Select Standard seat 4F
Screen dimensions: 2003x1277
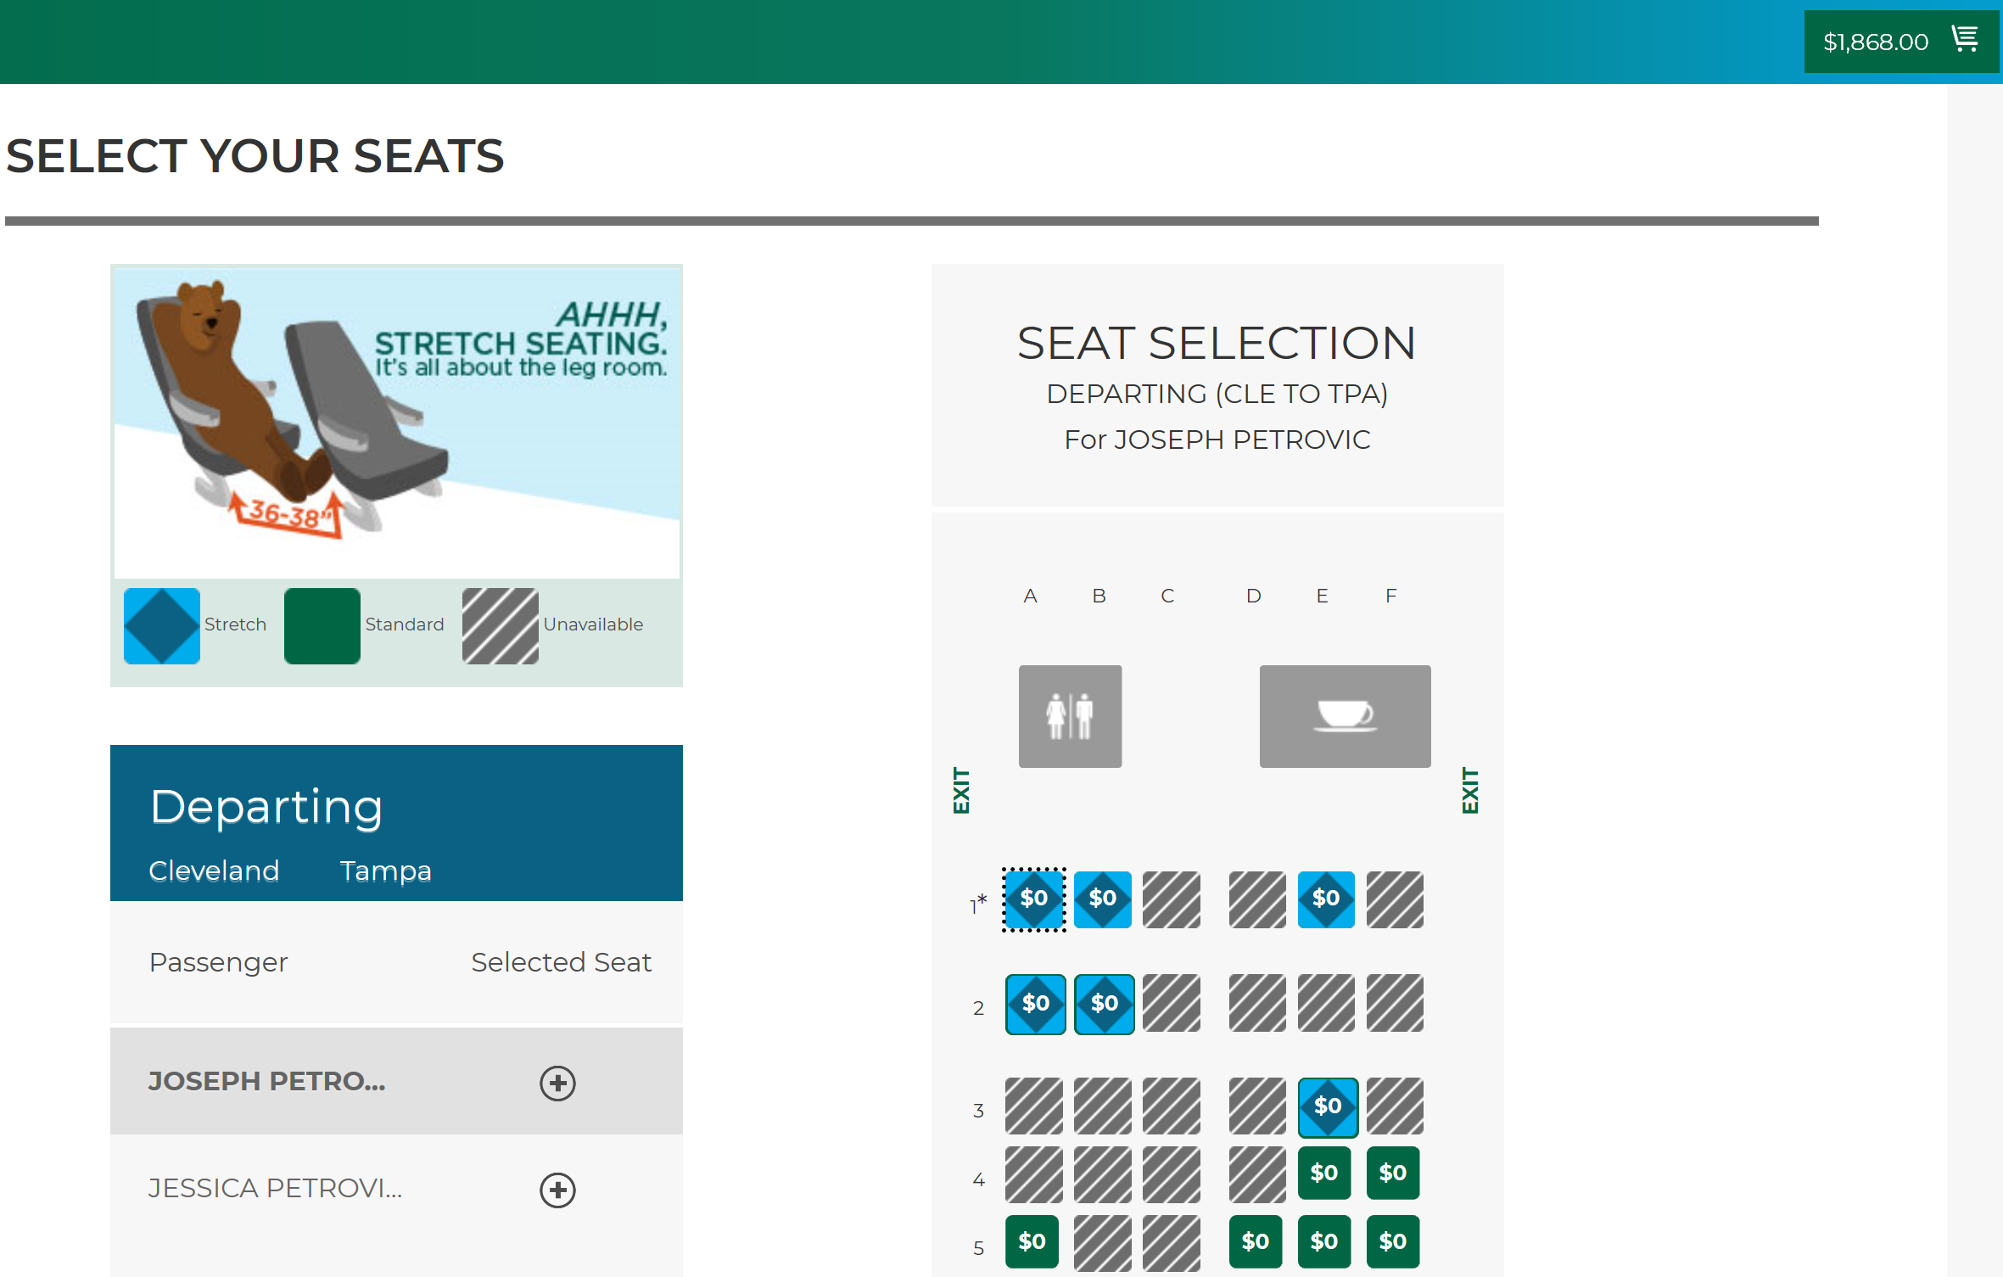pyautogui.click(x=1393, y=1173)
